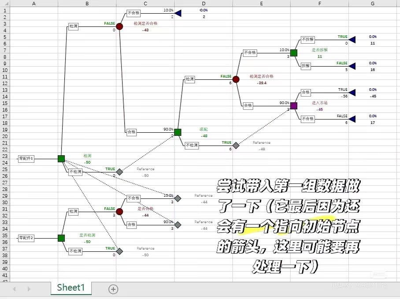Click the 检测 branch label of 零配件2
The image size is (400, 299).
coord(73,211)
